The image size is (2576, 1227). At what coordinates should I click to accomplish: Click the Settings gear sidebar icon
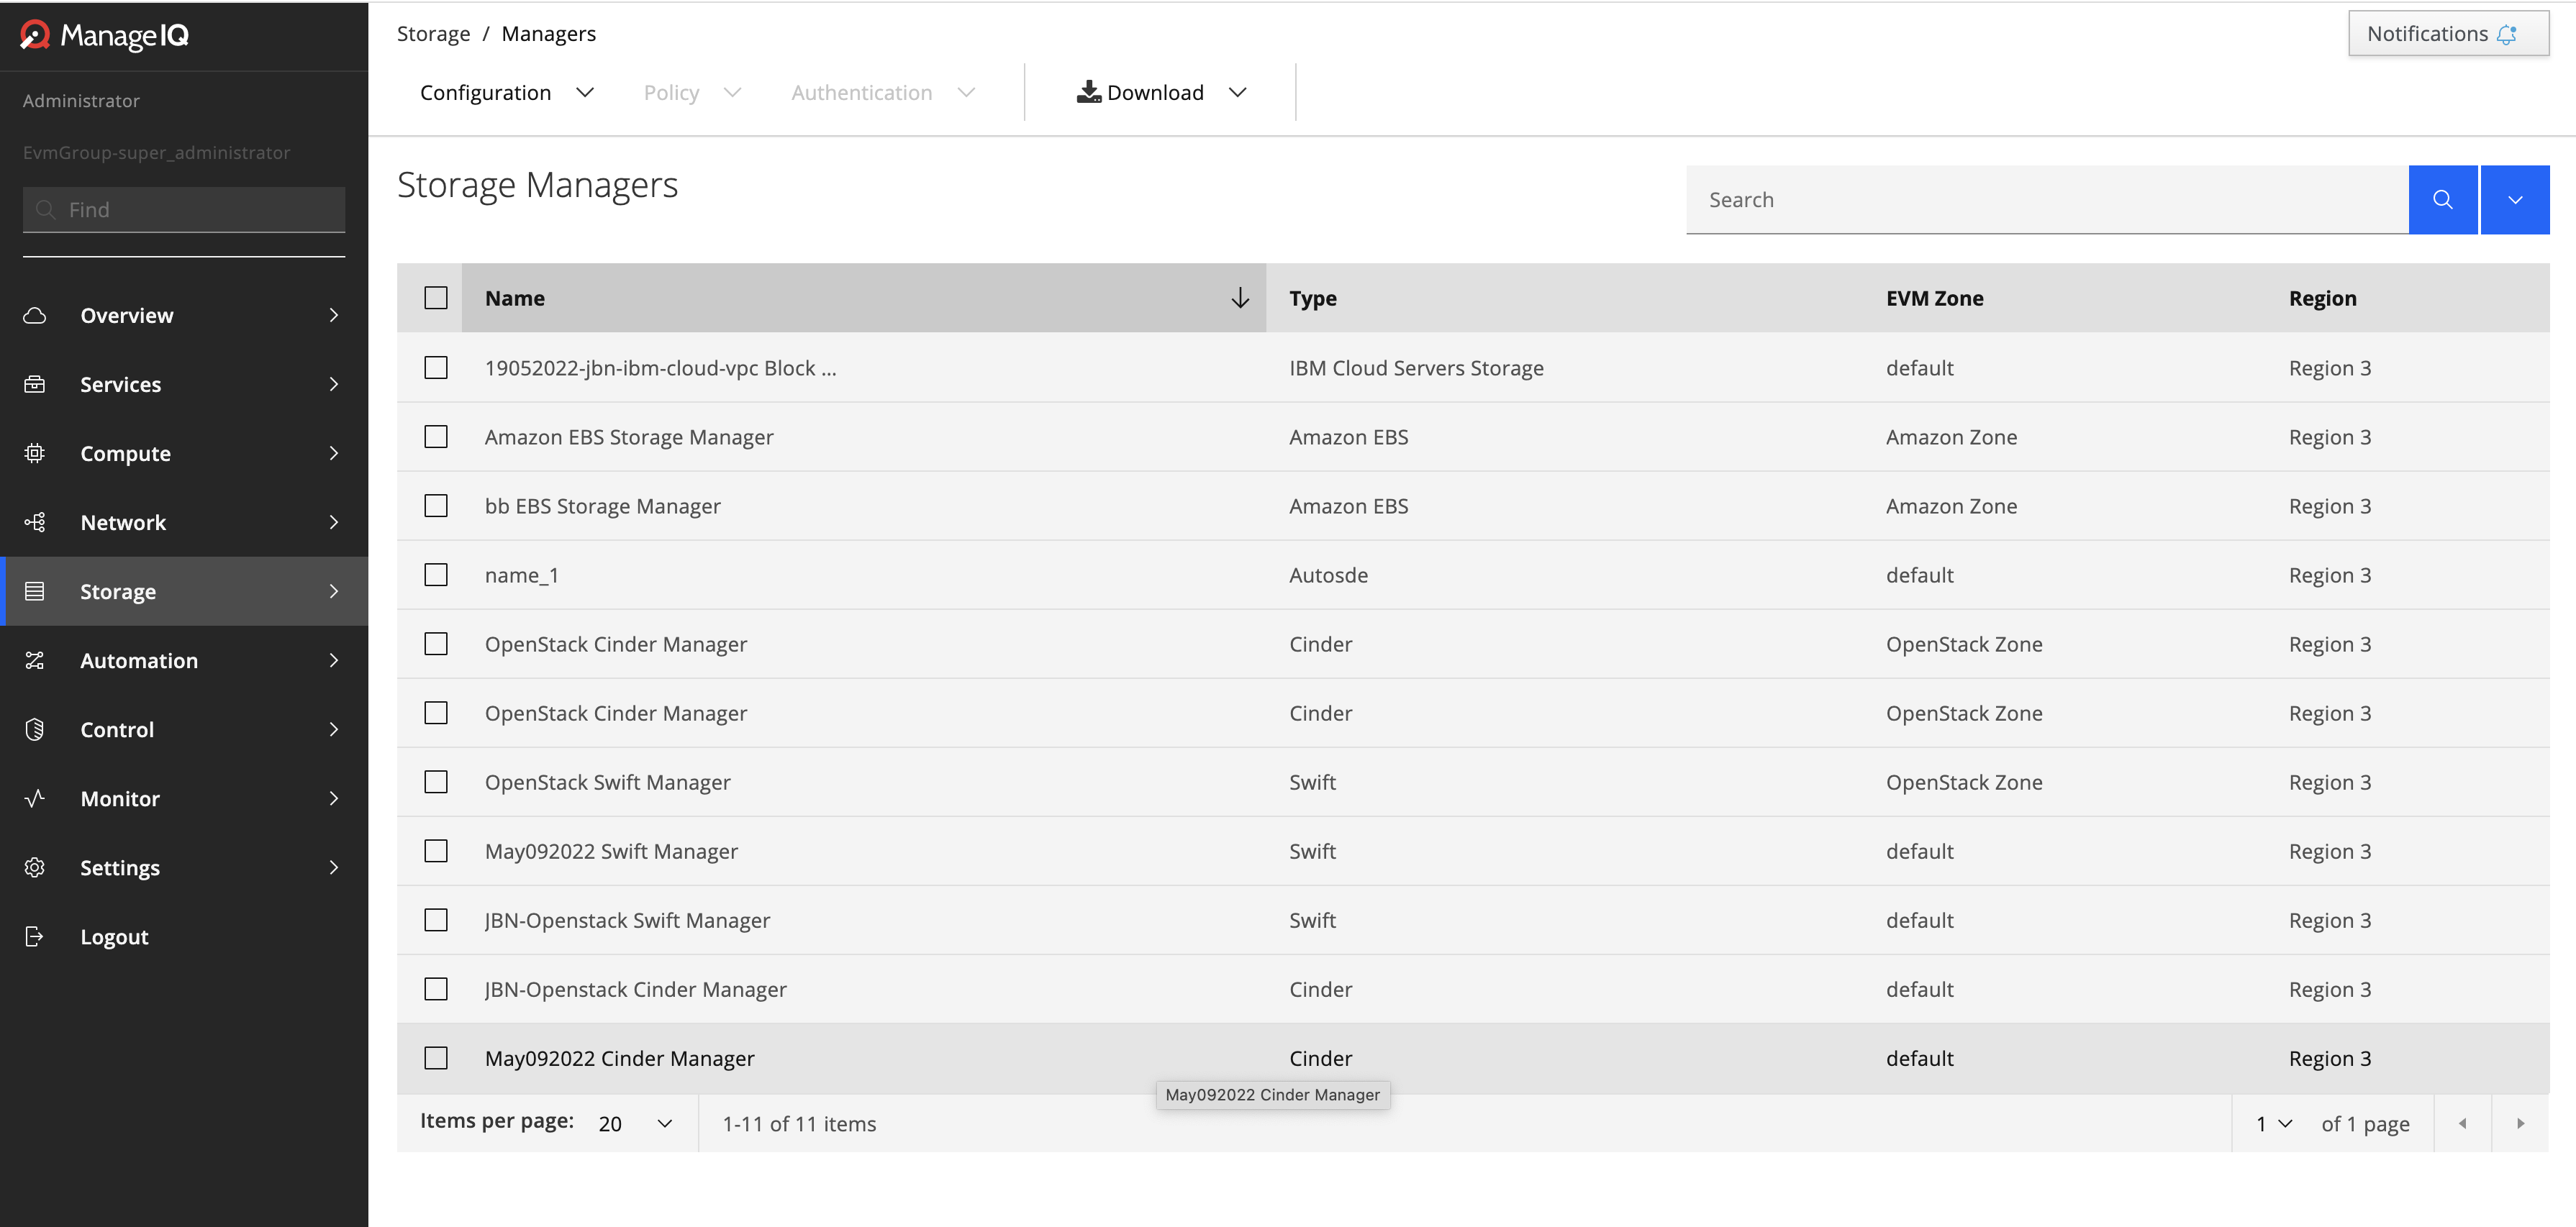35,867
